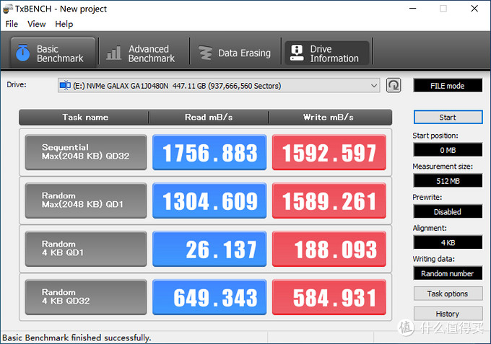Image resolution: width=491 pixels, height=344 pixels.
Task: Click the Data Erasing icon
Action: click(206, 53)
